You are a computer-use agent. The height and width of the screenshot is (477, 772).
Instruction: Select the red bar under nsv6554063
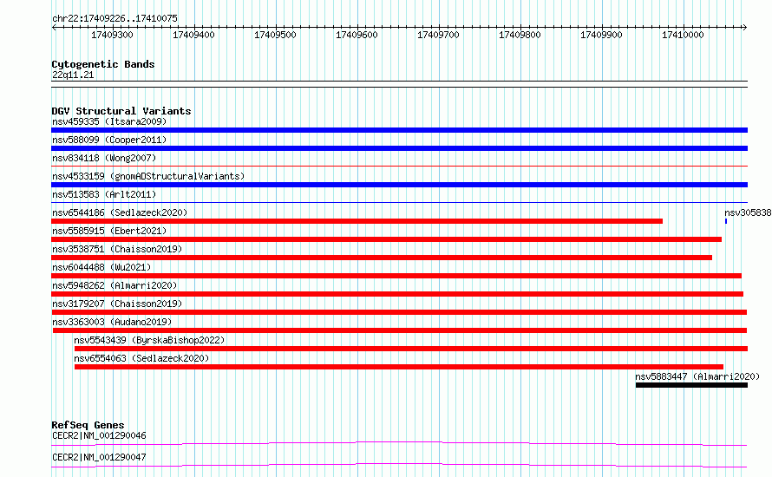[x=399, y=367]
